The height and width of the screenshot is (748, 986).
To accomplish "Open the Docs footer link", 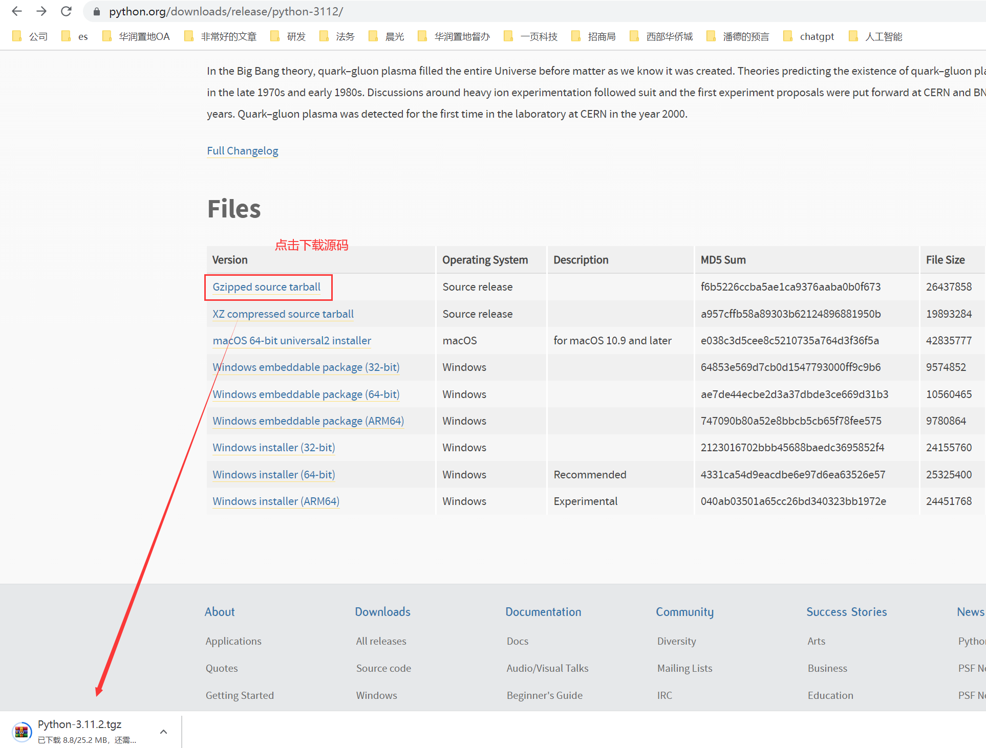I will point(518,641).
